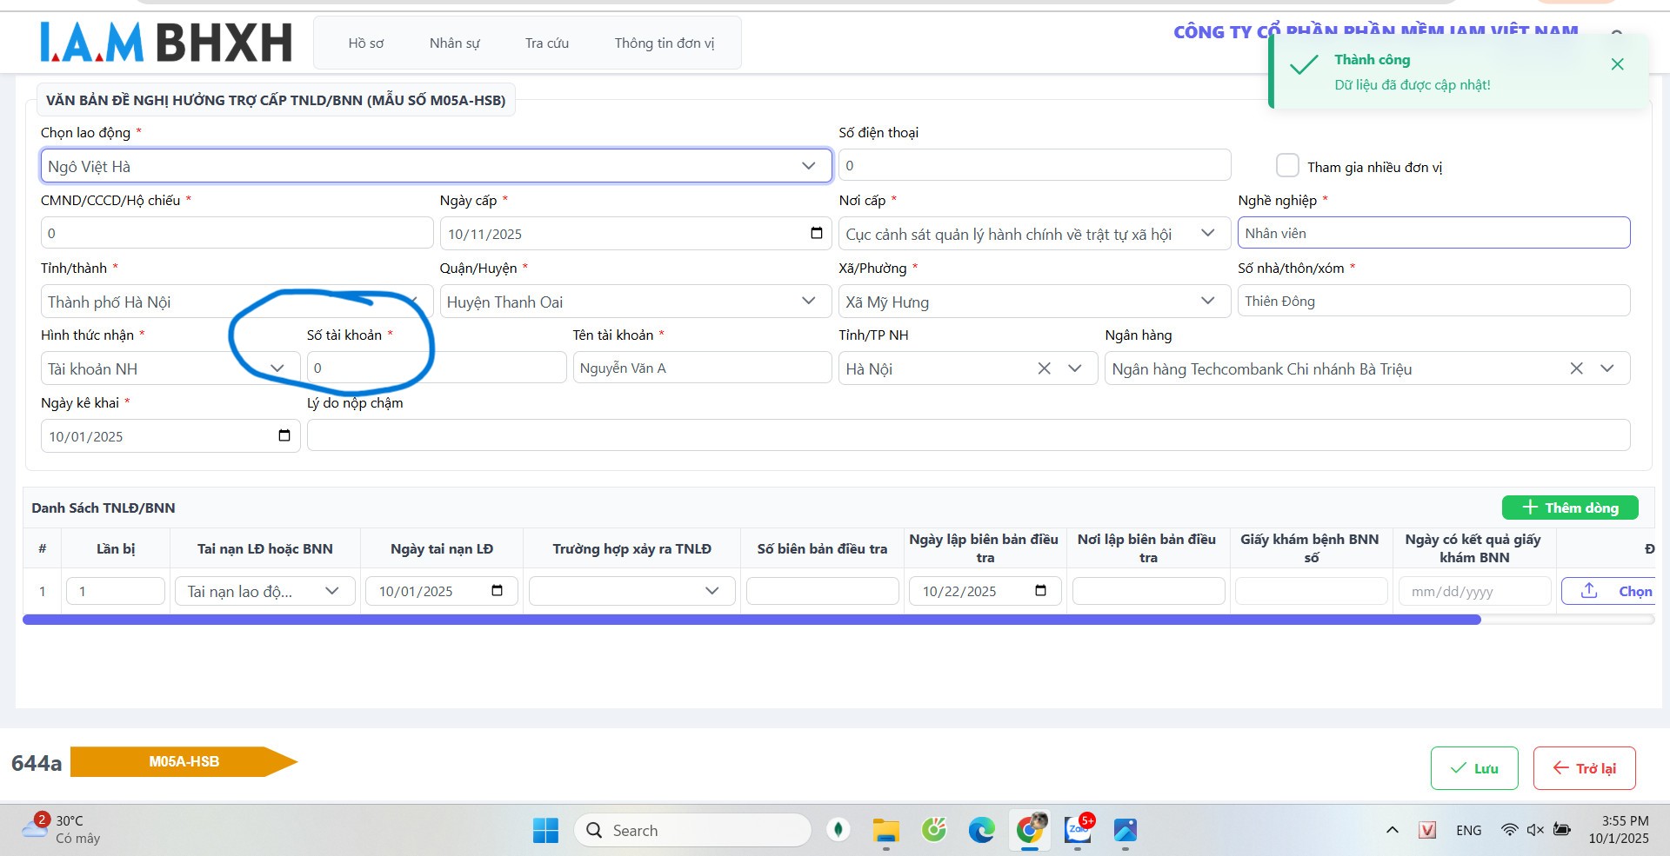Focus the Lần bị field in row 1

[116, 591]
